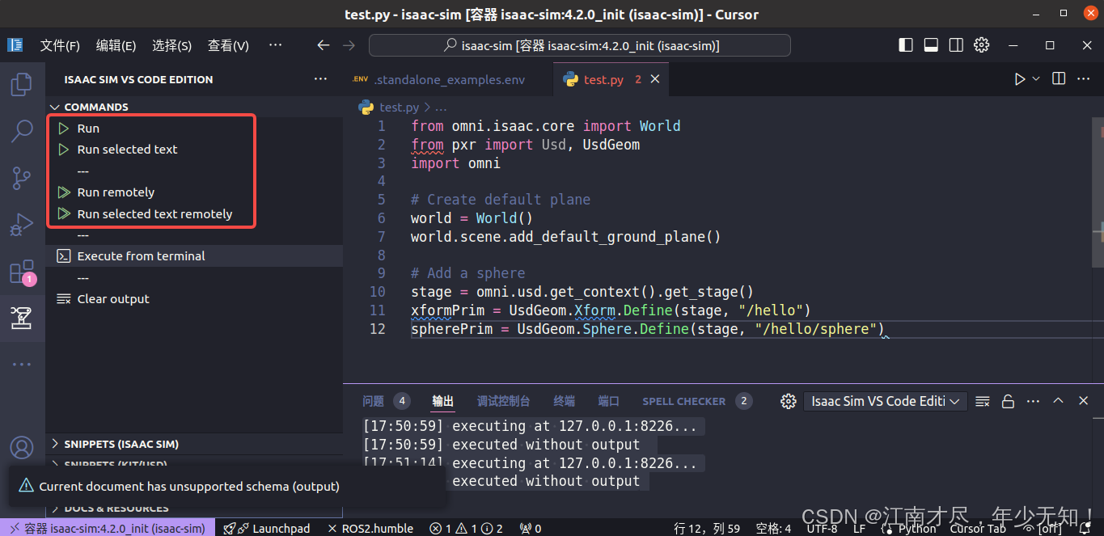
Task: Open Isaac Sim panel more actions
Action: point(321,79)
